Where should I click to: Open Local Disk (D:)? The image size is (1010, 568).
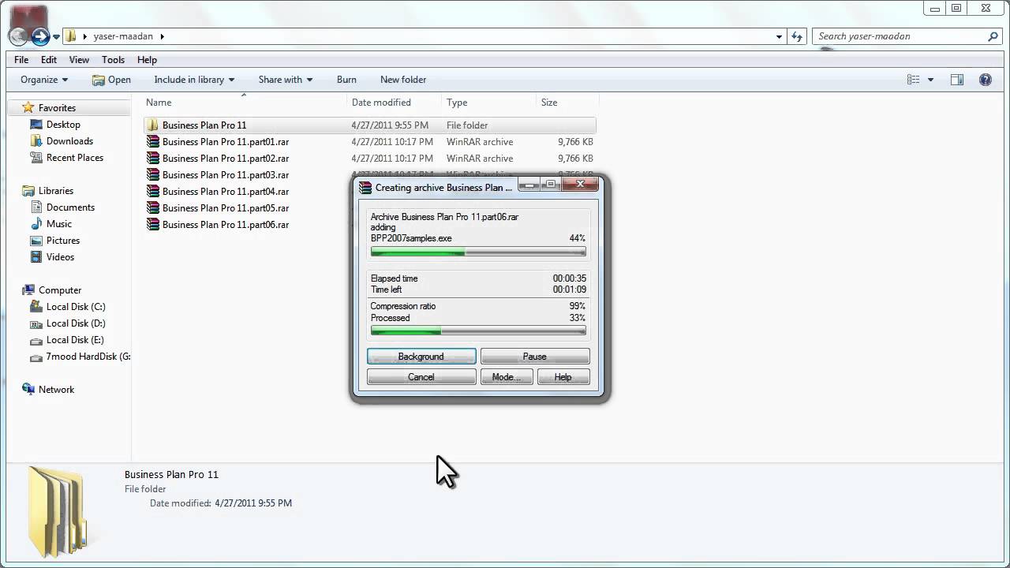coord(76,323)
